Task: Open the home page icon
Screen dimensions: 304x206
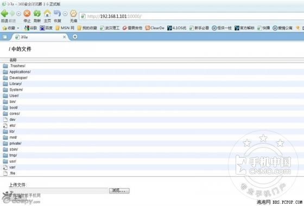Action: pos(47,14)
